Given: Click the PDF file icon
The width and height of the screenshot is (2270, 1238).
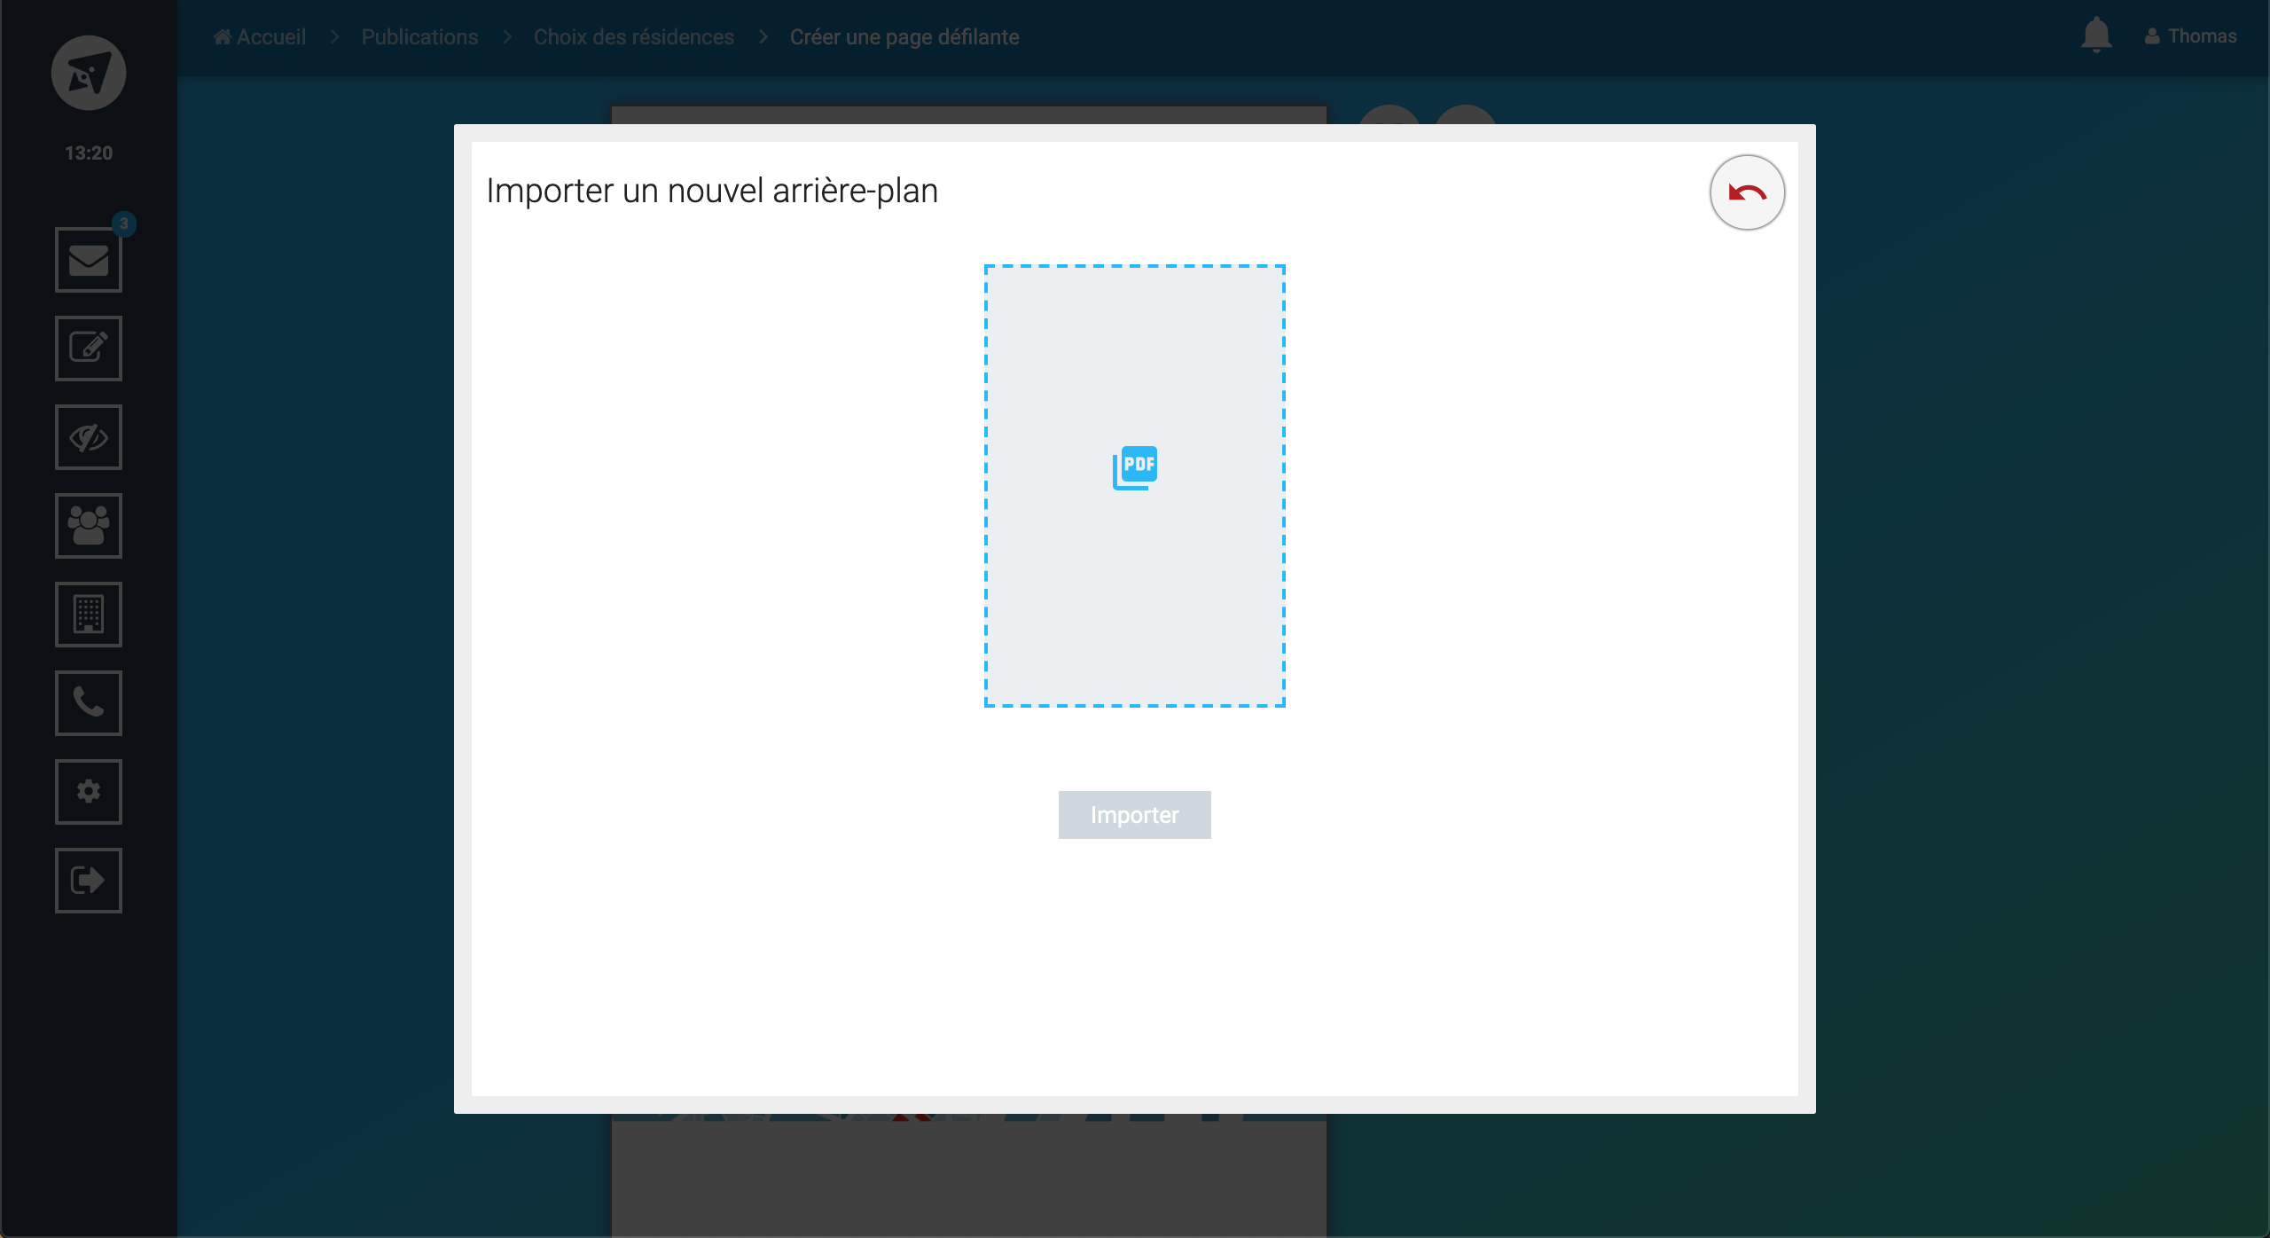Looking at the screenshot, I should pyautogui.click(x=1135, y=467).
